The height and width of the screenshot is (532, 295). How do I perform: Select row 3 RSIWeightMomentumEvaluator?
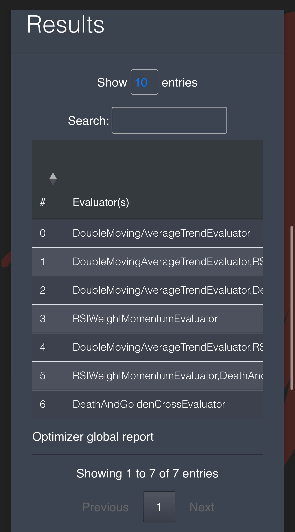click(145, 319)
